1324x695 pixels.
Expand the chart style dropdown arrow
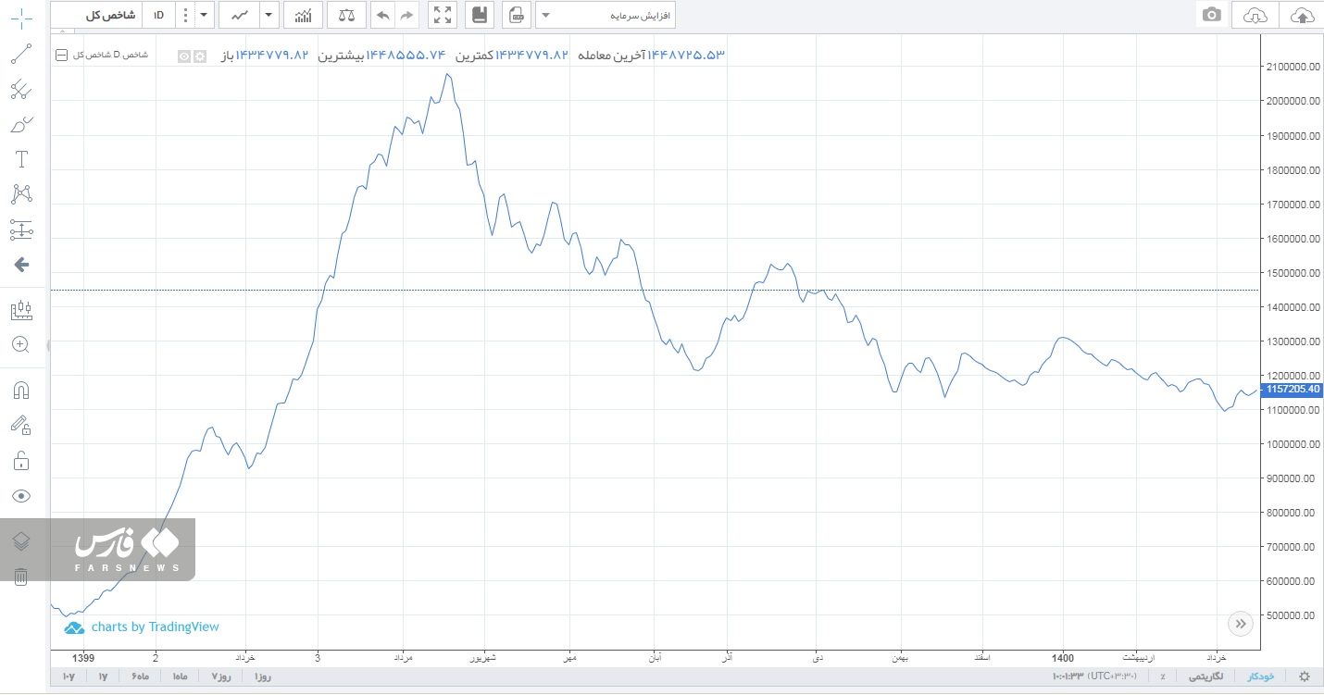pos(269,15)
